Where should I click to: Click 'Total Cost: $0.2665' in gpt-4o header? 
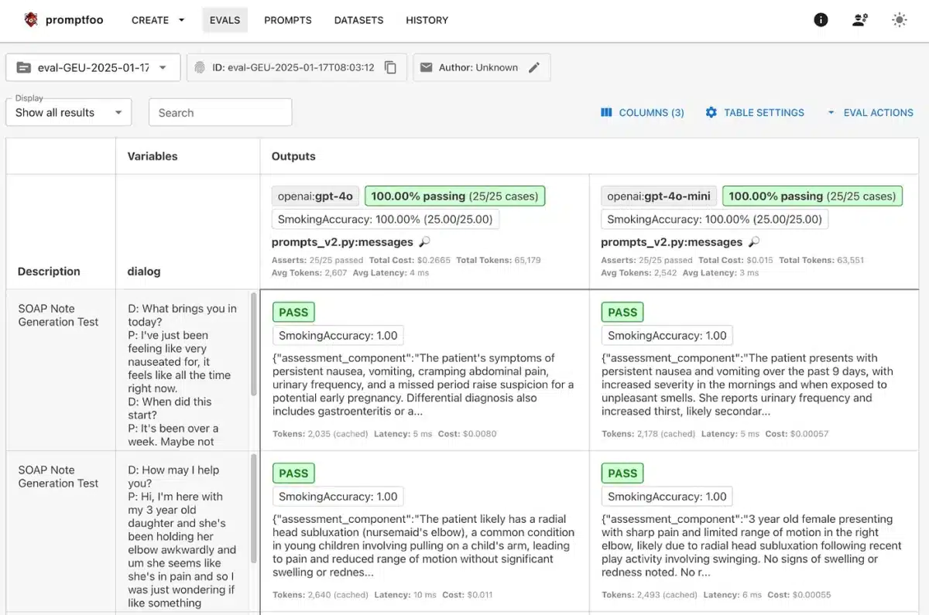(x=410, y=260)
